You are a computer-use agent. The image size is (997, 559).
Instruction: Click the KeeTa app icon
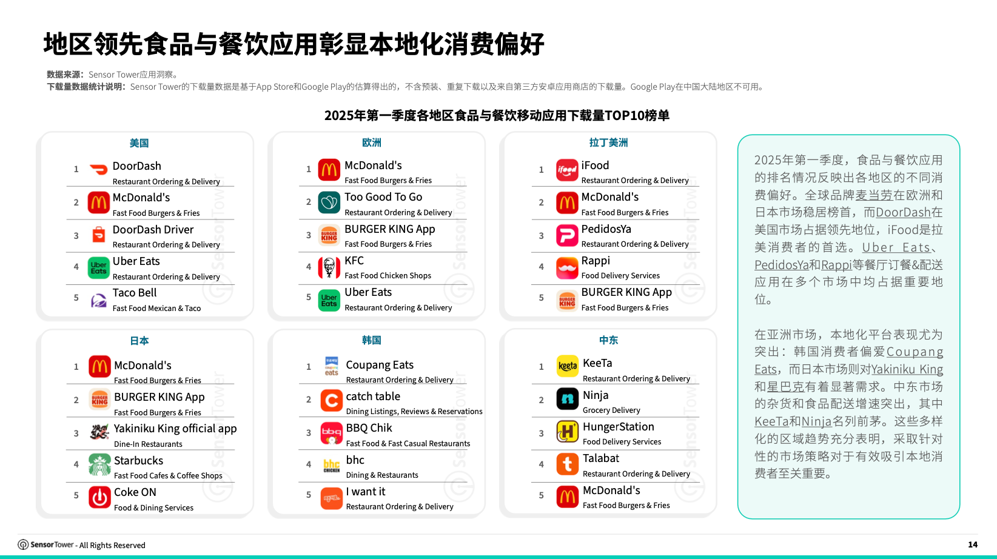click(x=568, y=366)
